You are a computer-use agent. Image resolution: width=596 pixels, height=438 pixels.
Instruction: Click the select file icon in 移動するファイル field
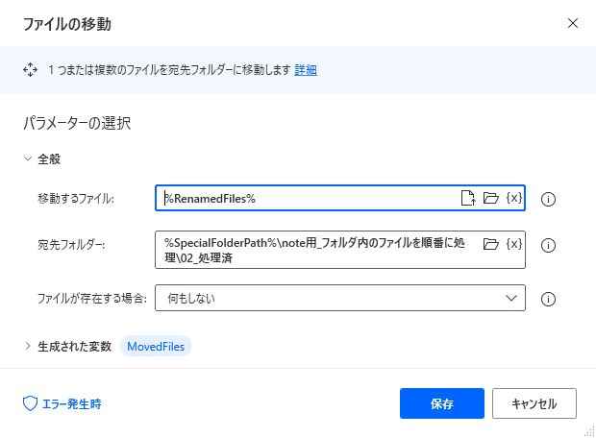pos(468,198)
